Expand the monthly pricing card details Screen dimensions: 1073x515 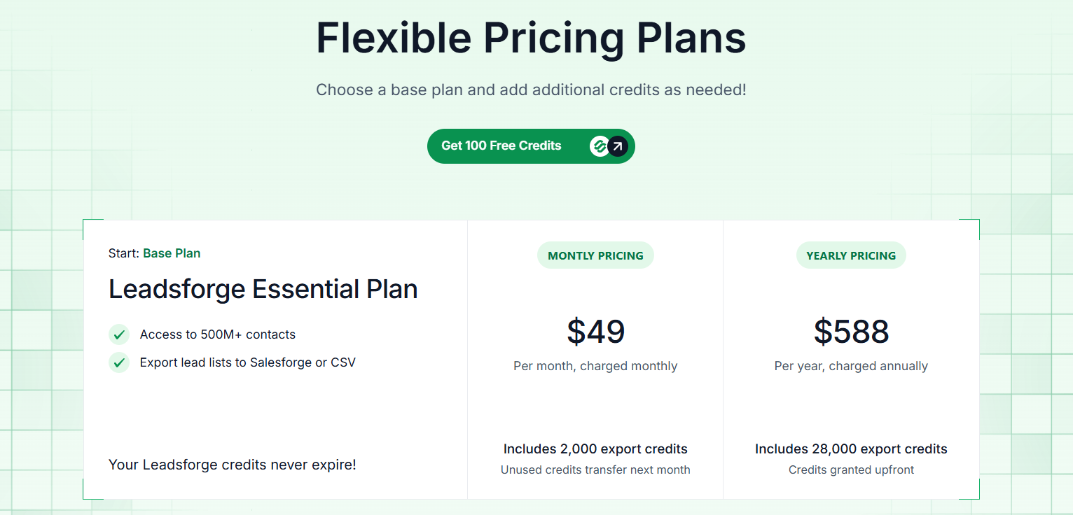pyautogui.click(x=595, y=357)
